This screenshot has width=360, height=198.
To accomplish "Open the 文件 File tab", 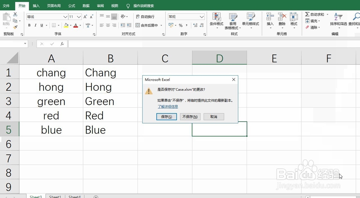I will pyautogui.click(x=6, y=6).
